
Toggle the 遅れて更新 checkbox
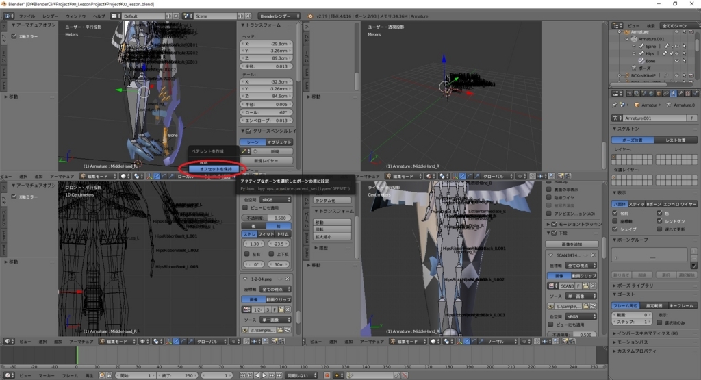659,229
